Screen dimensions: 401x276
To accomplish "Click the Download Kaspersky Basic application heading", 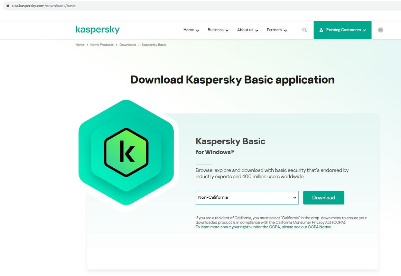I will [232, 80].
